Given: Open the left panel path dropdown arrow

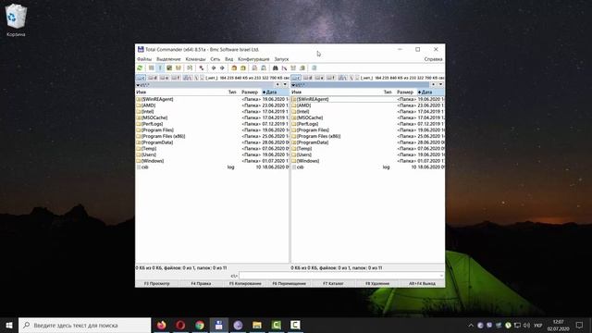Looking at the screenshot, I should click(138, 85).
